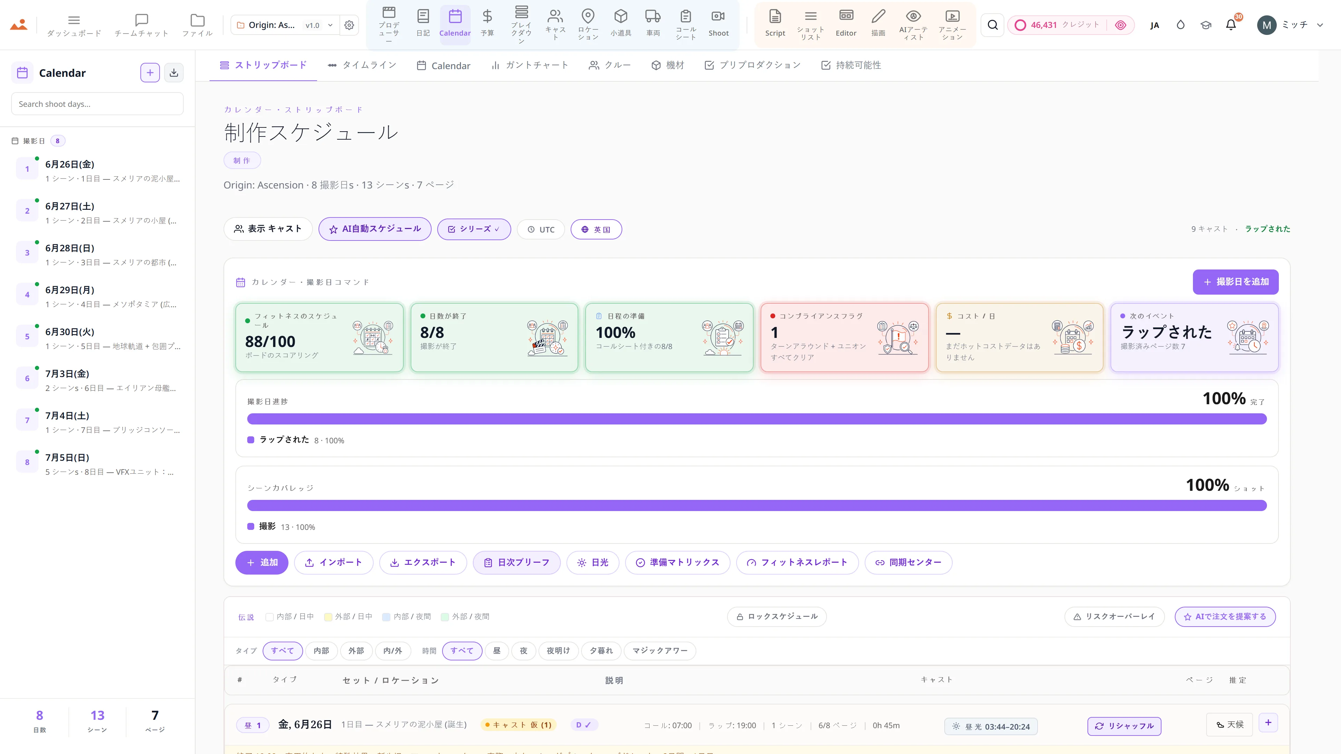Screen dimensions: 1341x754
Task: Click the リシャッフル button
Action: coord(1124,726)
